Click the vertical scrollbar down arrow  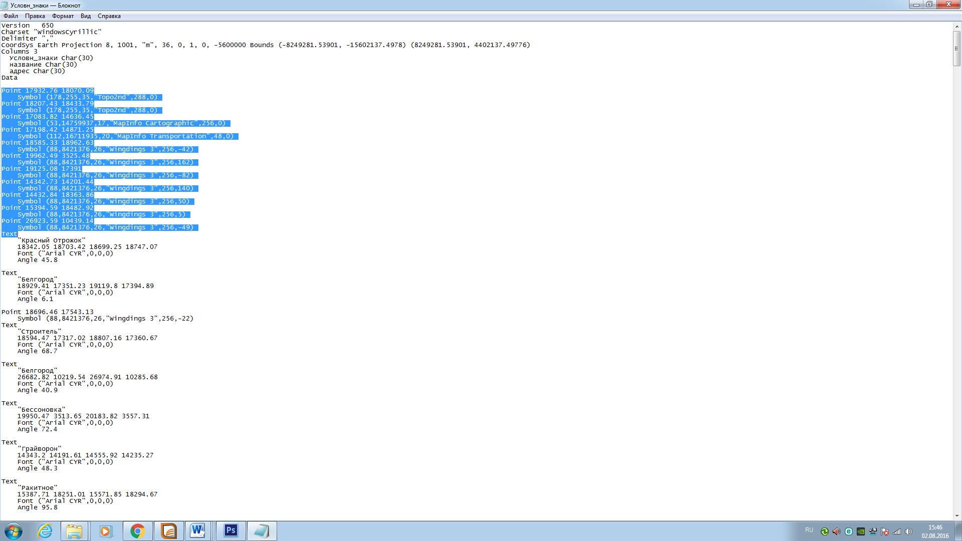click(956, 515)
